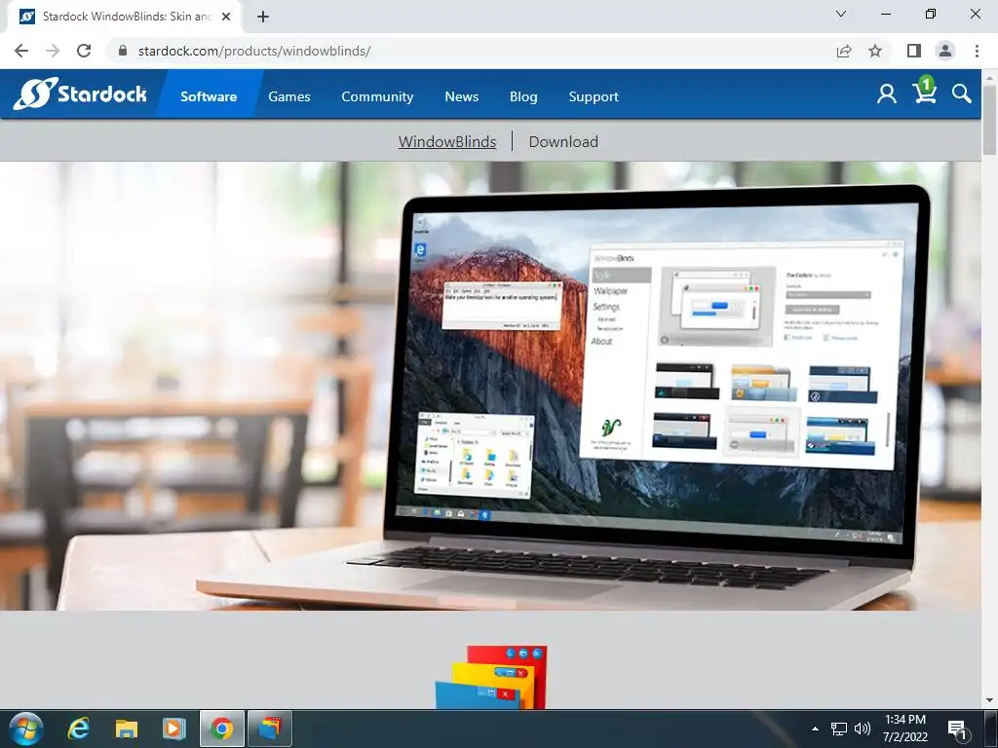This screenshot has width=998, height=748.
Task: Open the network tray icon
Action: click(839, 729)
